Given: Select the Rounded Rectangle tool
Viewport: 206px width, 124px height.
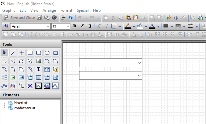Looking at the screenshot, I should coord(39,53).
